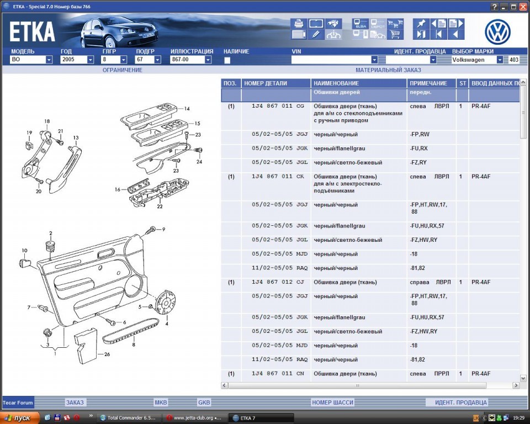This screenshot has height=424, width=530.
Task: Expand the МОДЕЛЬ dropdown
Action: pos(49,60)
